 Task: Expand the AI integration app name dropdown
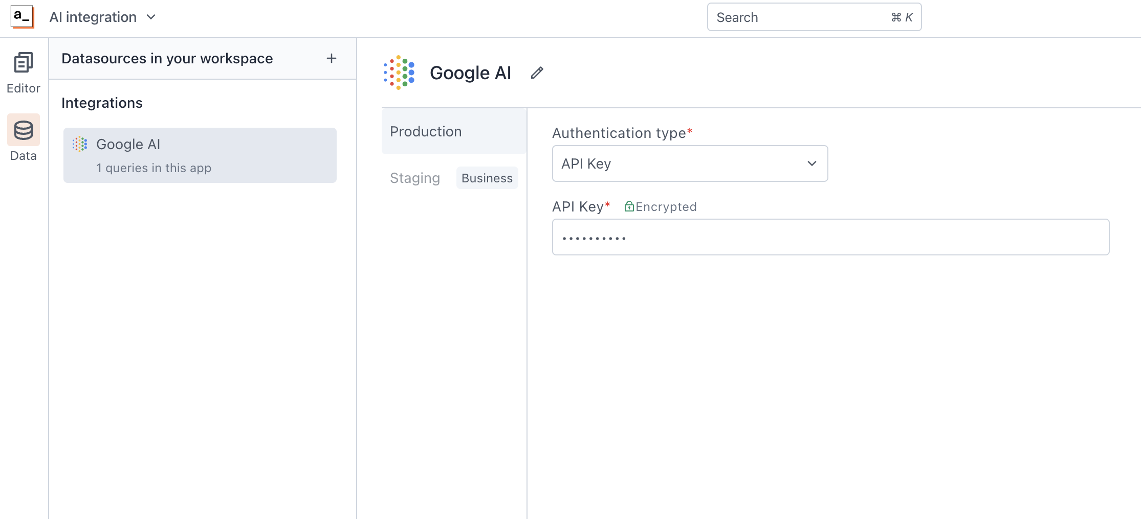(x=150, y=17)
